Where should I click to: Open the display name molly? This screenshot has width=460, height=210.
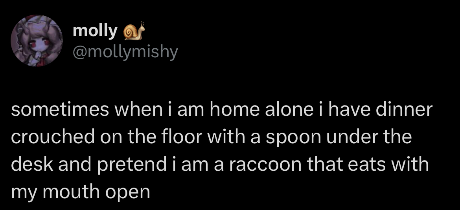click(x=95, y=31)
